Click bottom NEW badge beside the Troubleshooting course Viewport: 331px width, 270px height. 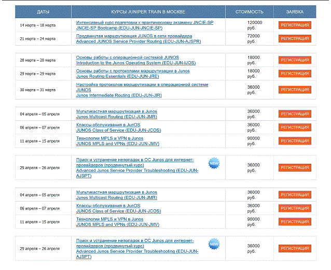[x=214, y=244]
